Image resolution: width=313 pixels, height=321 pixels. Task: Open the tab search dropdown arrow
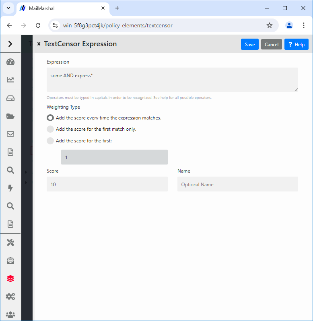coord(8,8)
